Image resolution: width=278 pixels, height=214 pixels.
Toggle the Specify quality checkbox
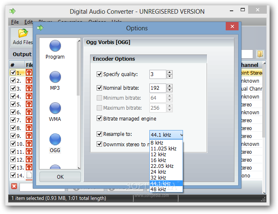(x=99, y=74)
